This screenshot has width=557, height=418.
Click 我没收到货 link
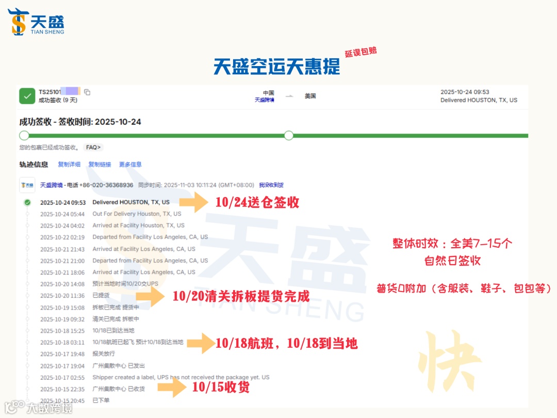point(271,185)
